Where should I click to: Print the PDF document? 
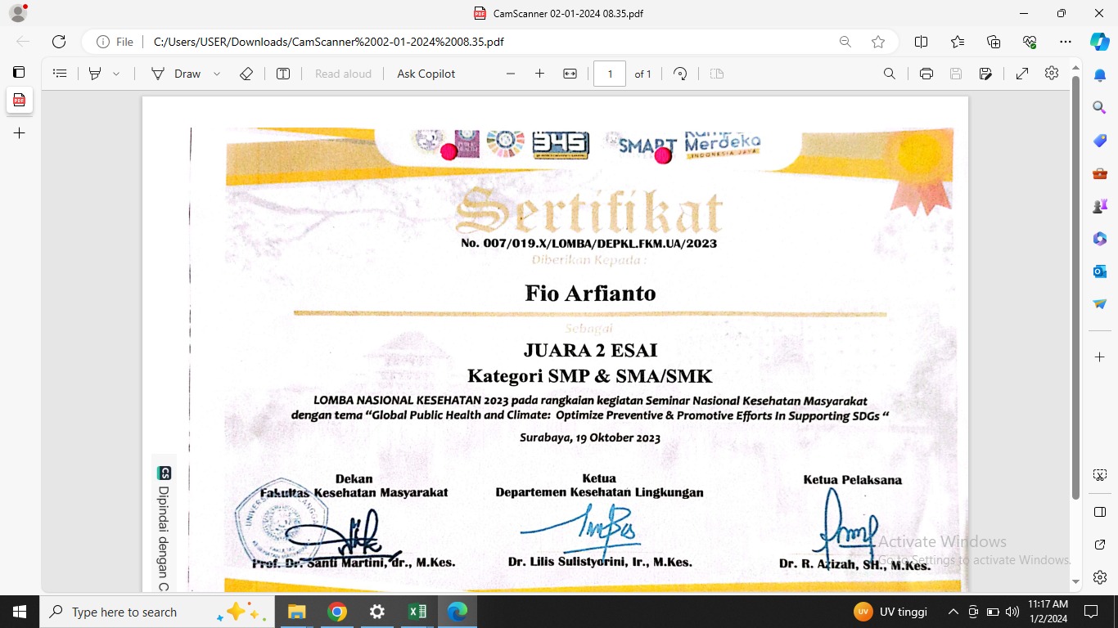926,74
